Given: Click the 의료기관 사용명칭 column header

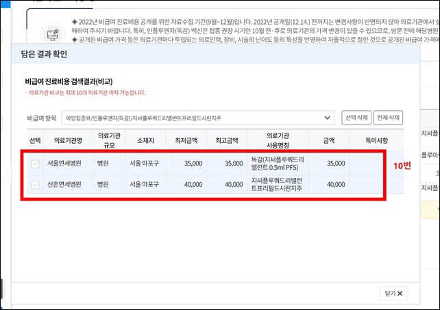Looking at the screenshot, I should point(278,140).
